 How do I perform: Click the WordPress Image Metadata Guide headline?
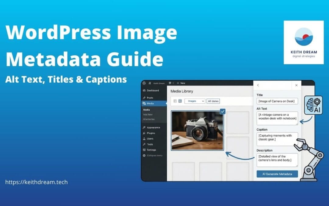click(x=91, y=46)
